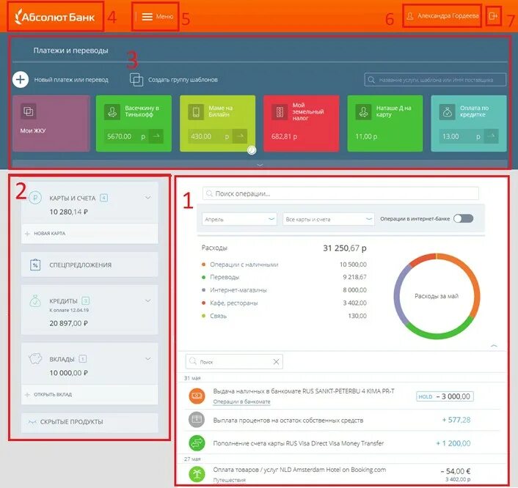Click Создать группу шаблонов link
This screenshot has height=488, width=518.
(183, 80)
